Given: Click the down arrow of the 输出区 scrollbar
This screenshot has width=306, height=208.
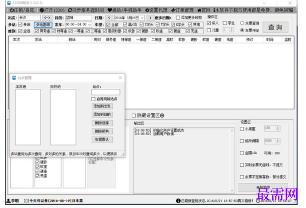Looking at the screenshot, I should point(232,190).
